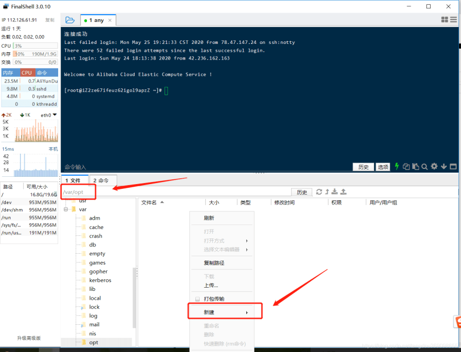461x352 pixels.
Task: Switch to the '2 命令' tab
Action: click(103, 180)
